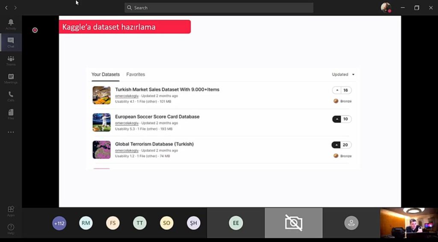Open profile avatar menu in title bar
This screenshot has height=242, width=438.
(x=386, y=8)
